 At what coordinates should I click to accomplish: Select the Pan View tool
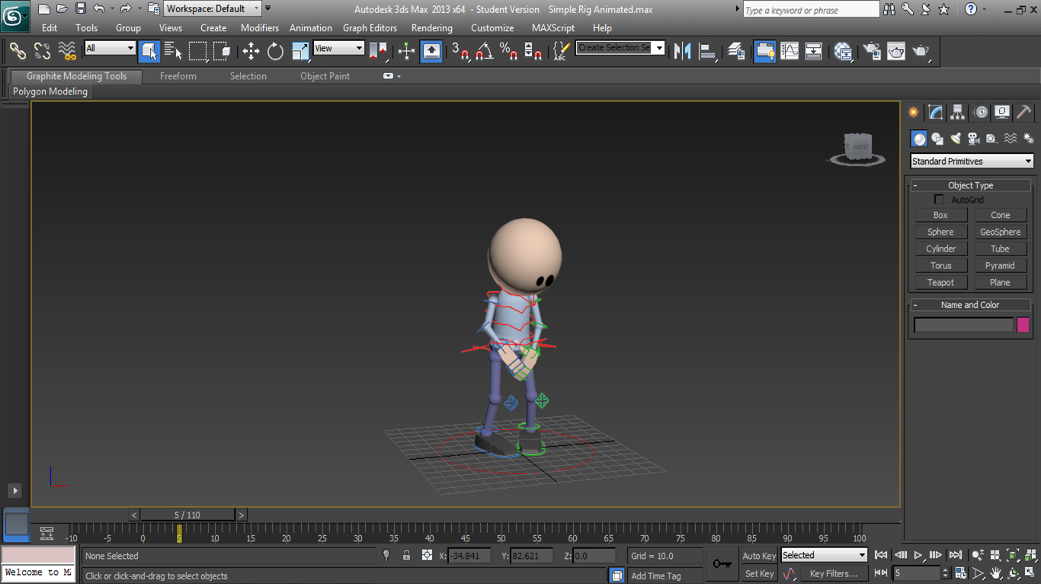tap(996, 573)
